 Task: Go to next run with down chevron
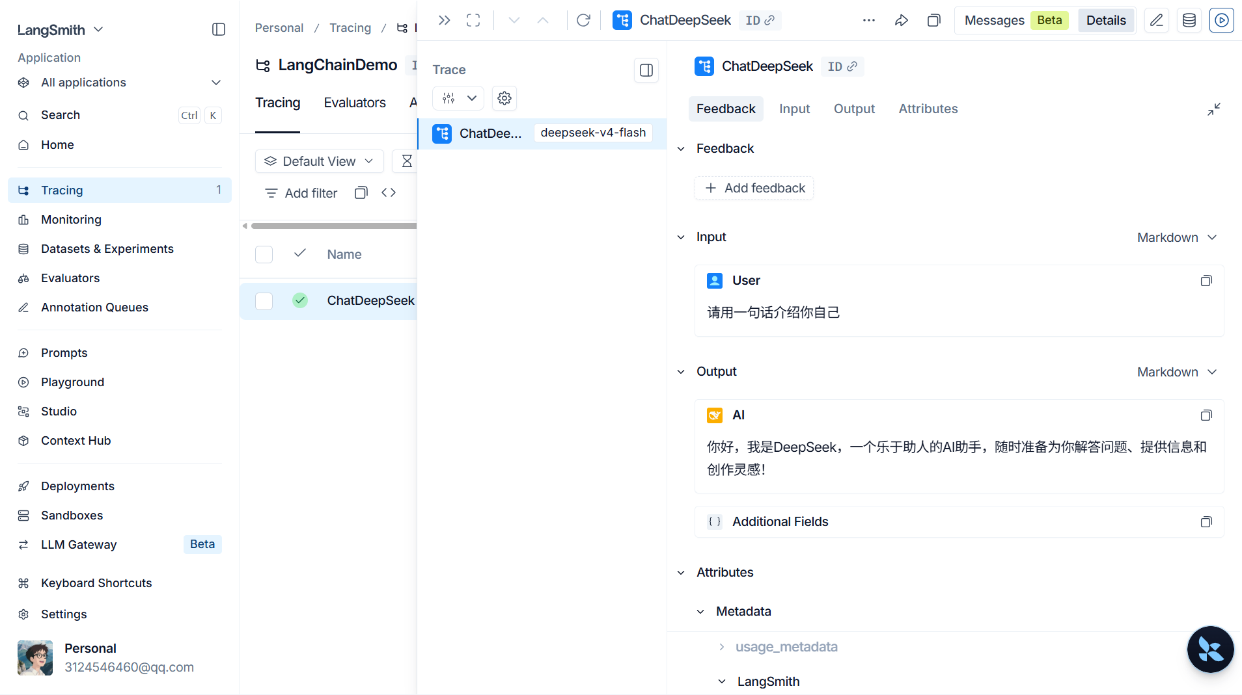click(514, 20)
